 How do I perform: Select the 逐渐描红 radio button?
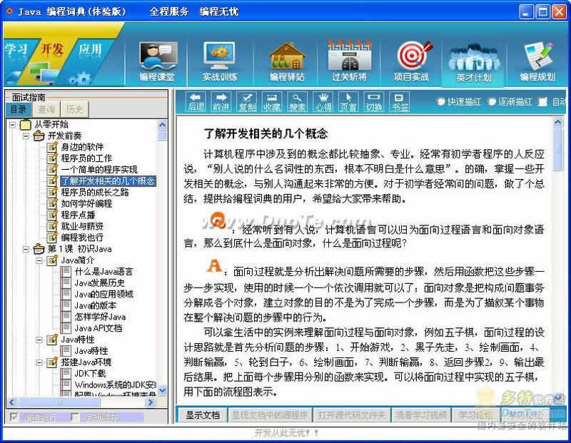[492, 101]
